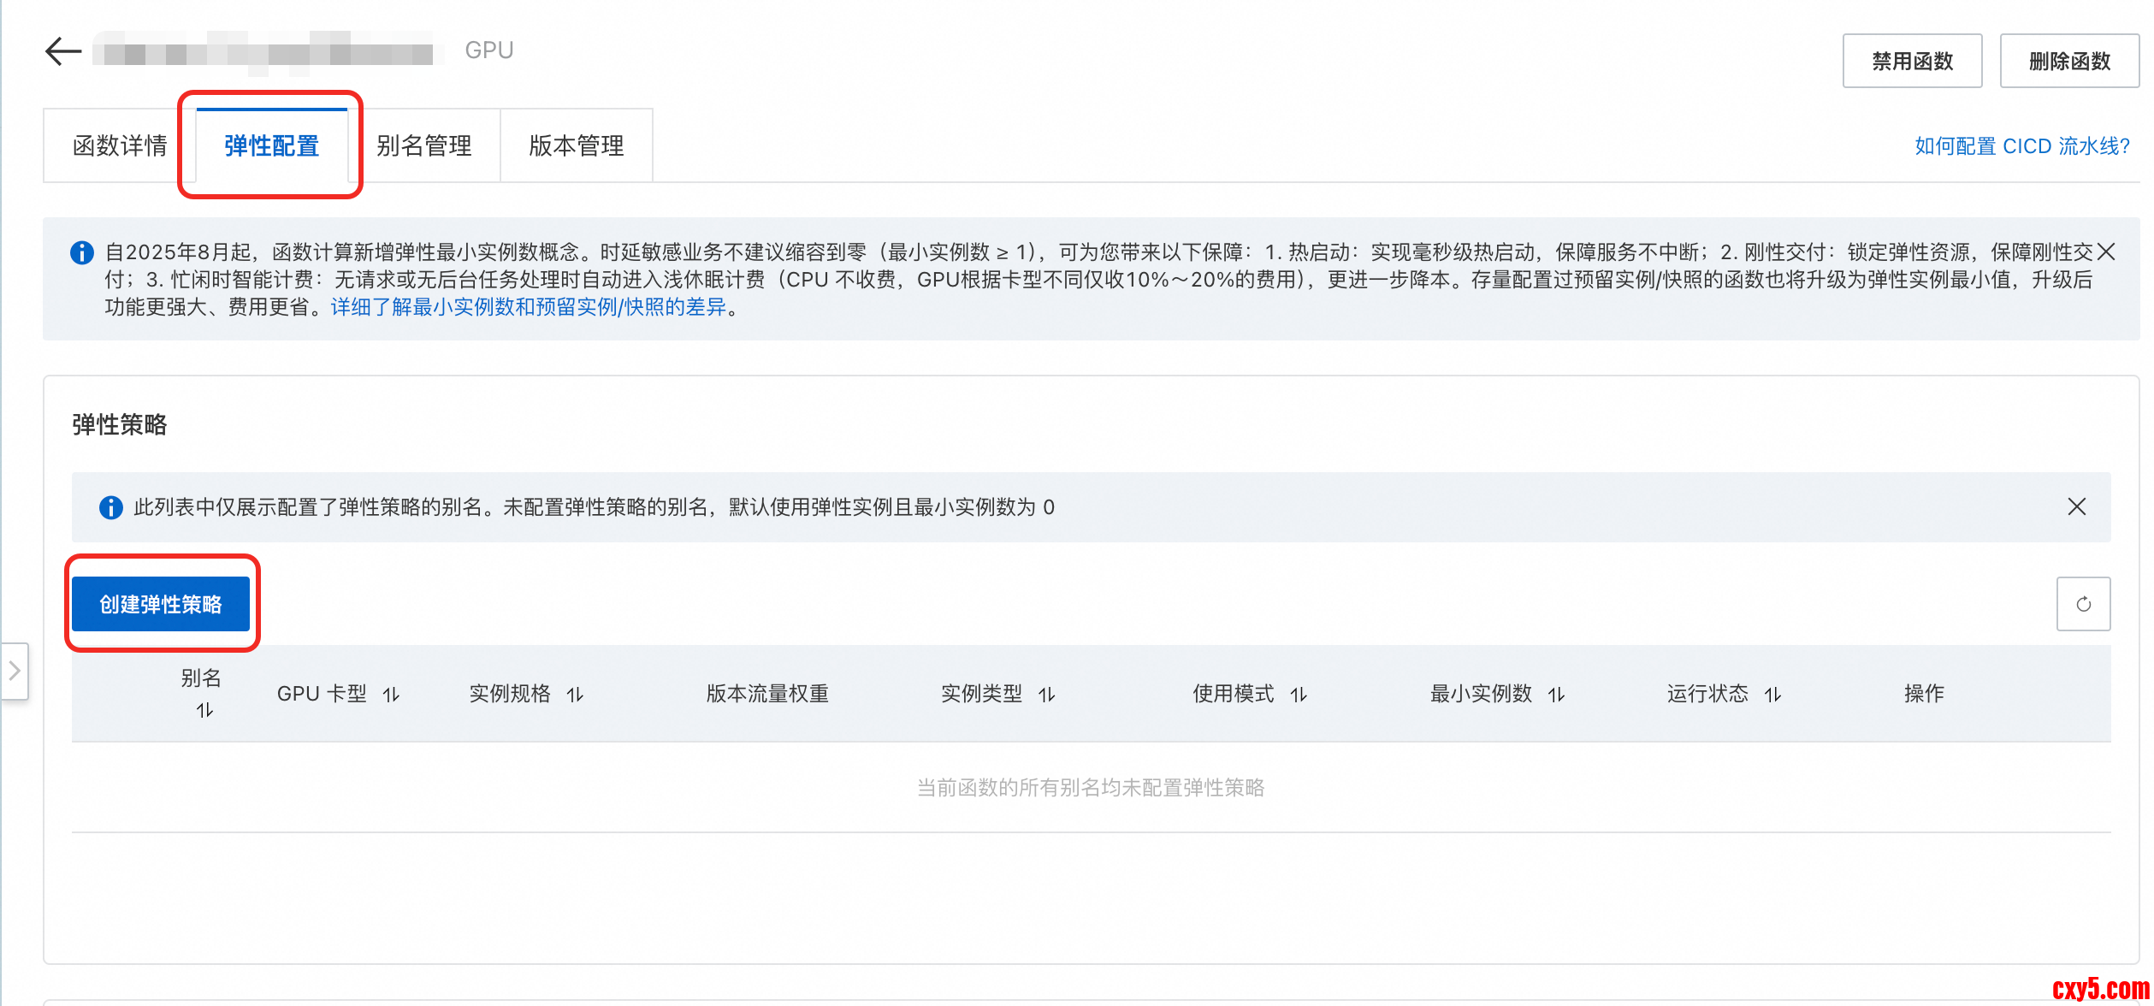
Task: Expand the collapsed left sidebar chevron
Action: 15,672
